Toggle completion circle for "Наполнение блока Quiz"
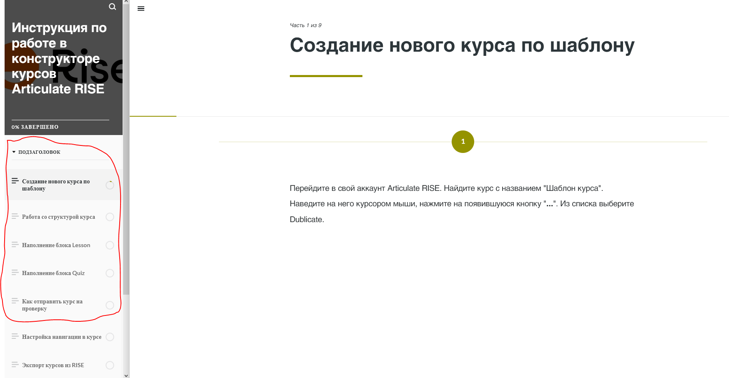The width and height of the screenshot is (729, 378). click(x=110, y=273)
